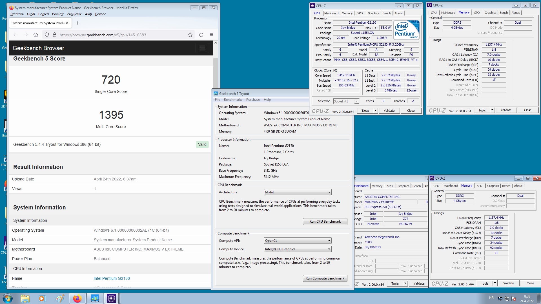Click the Geekbench 5 Tryout title icon
The width and height of the screenshot is (541, 304).
click(x=216, y=94)
